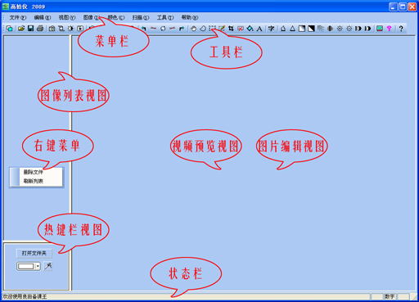
Task: Click the 打开文件夹 button
Action: [x=34, y=253]
